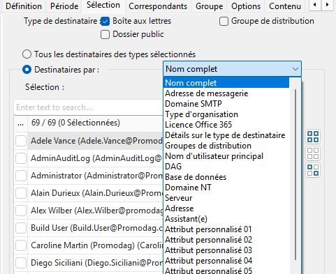Image resolution: width=336 pixels, height=274 pixels.
Task: Choose Attribut personnalisé 01 option
Action: [226, 229]
